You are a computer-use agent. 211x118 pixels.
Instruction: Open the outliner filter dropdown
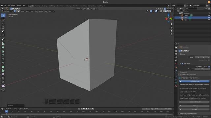pyautogui.click(x=206, y=9)
